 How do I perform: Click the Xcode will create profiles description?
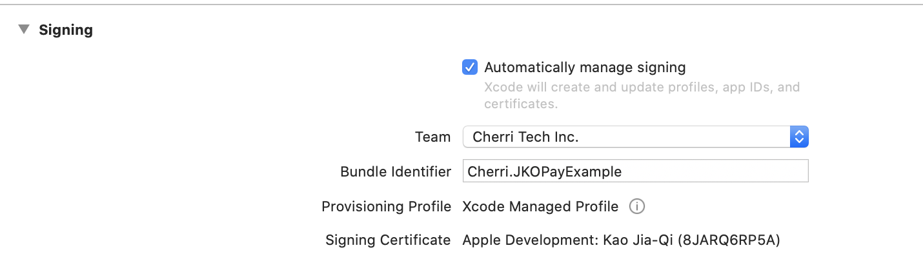click(642, 95)
